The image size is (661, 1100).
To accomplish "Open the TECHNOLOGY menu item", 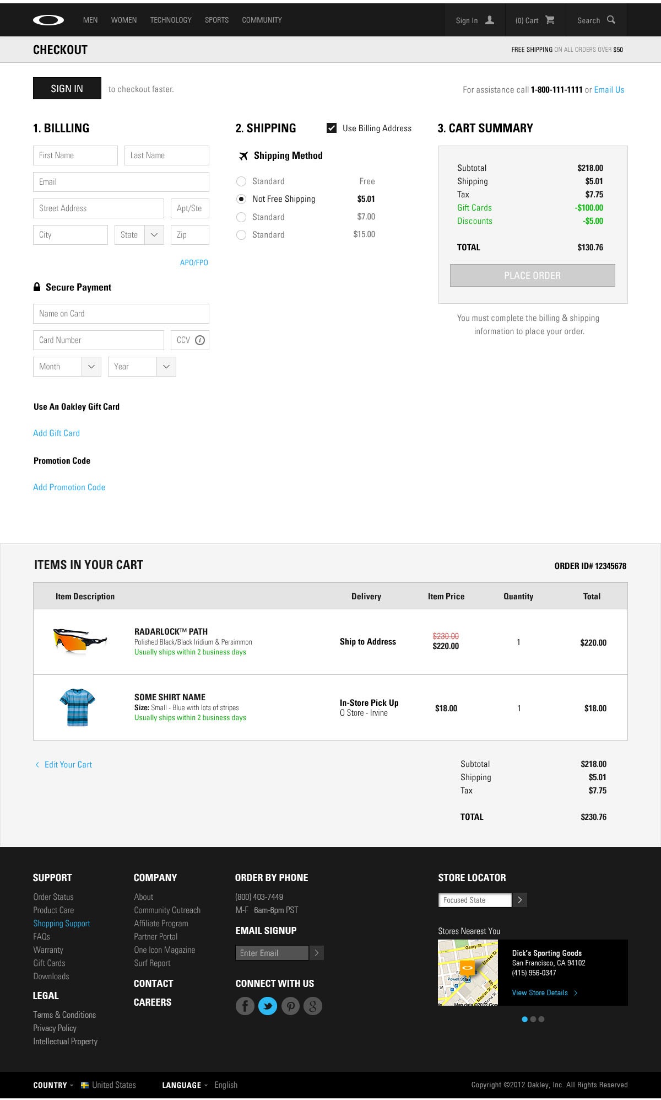I will click(x=171, y=20).
